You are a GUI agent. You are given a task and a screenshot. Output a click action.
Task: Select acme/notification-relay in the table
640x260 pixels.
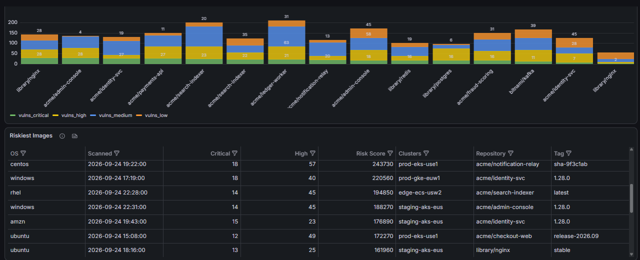coord(507,164)
